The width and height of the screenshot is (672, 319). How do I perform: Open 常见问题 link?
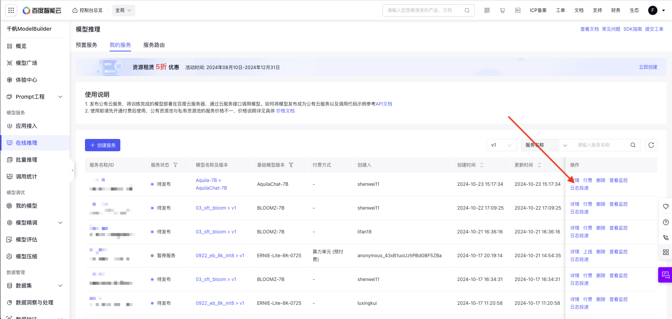coord(611,29)
